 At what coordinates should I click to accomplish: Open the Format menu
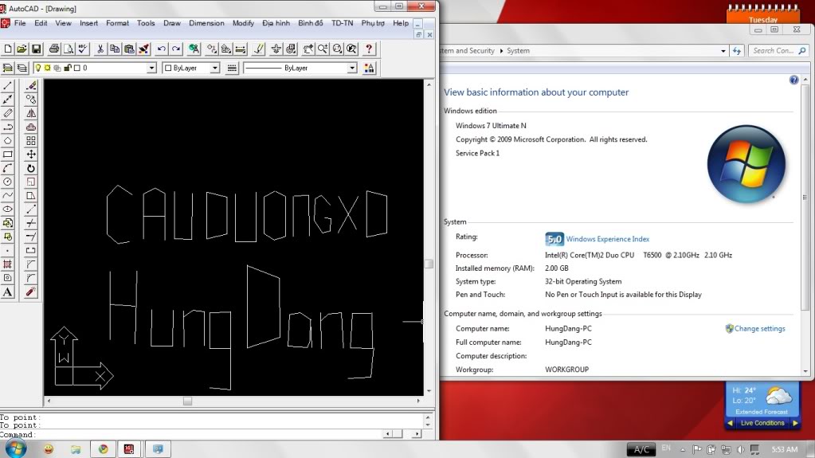click(x=117, y=23)
